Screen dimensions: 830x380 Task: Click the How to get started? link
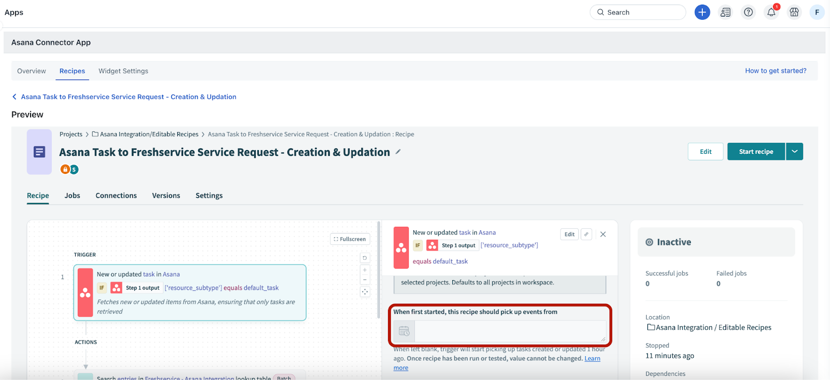click(x=776, y=71)
